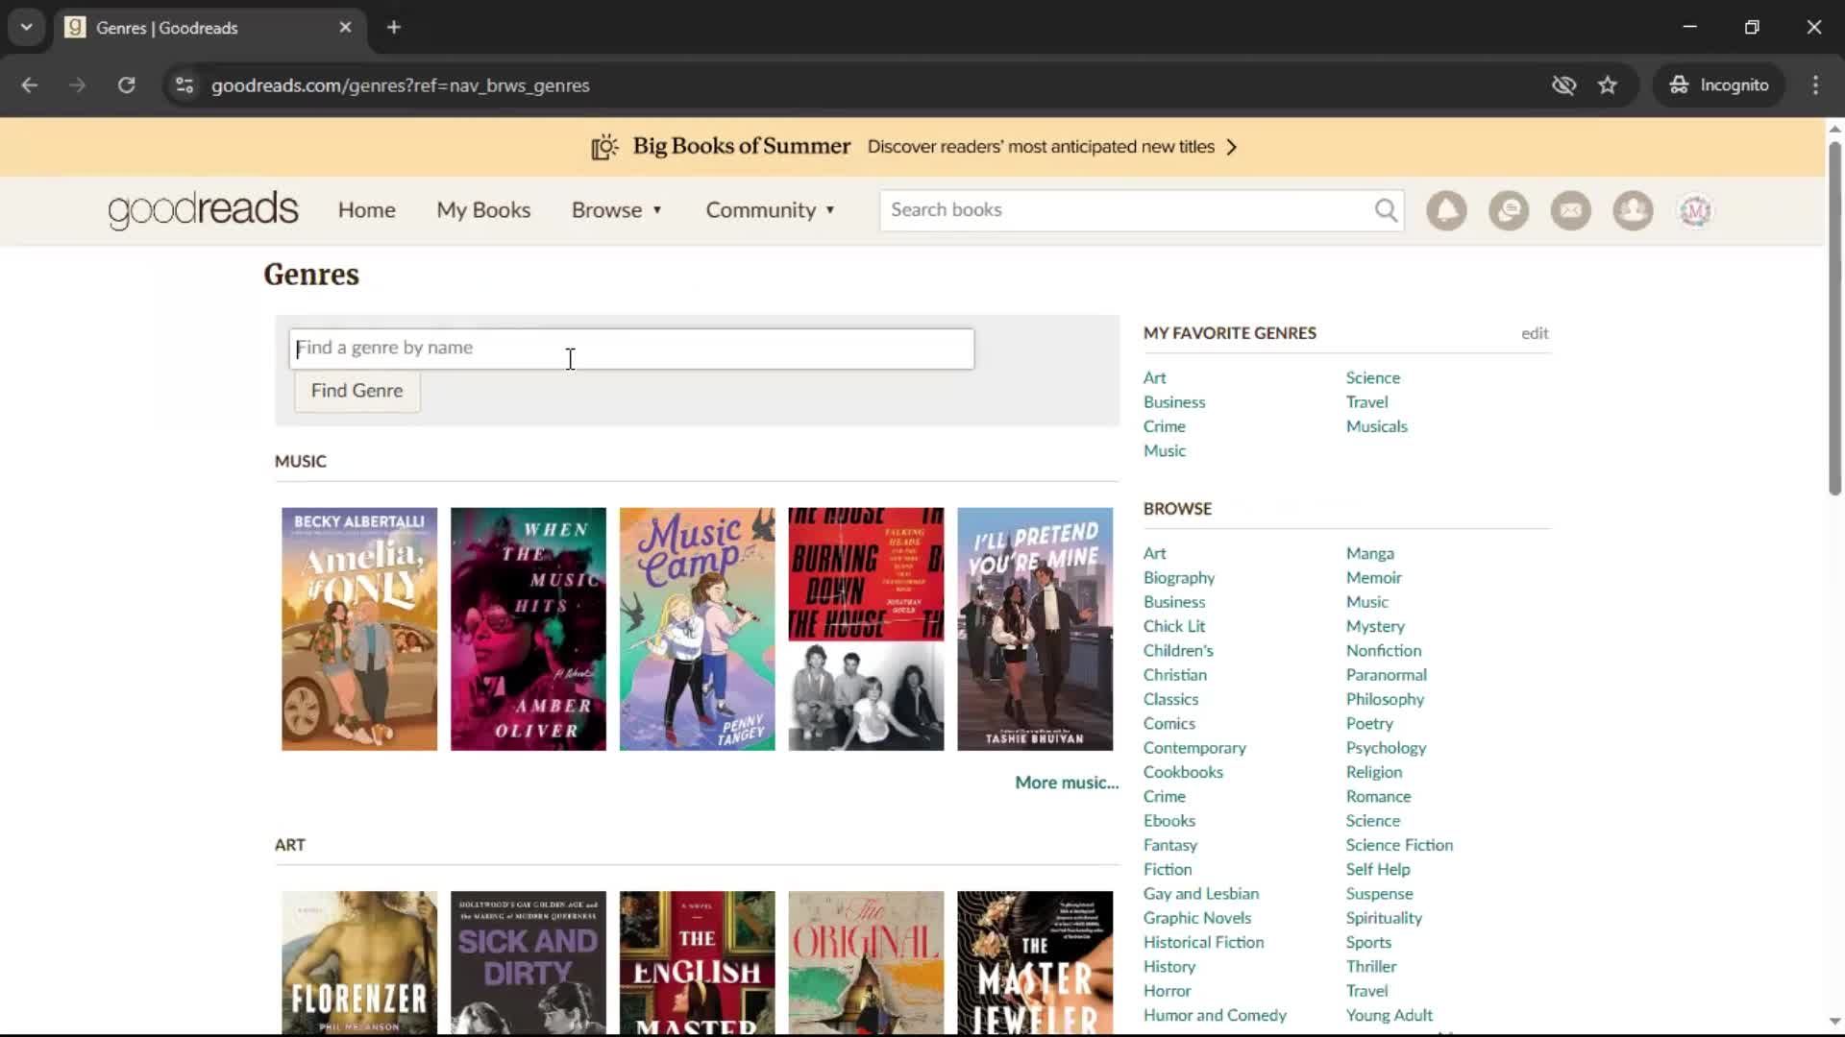Click the third-party cookies blocked eye icon
The image size is (1845, 1037).
(x=1563, y=85)
